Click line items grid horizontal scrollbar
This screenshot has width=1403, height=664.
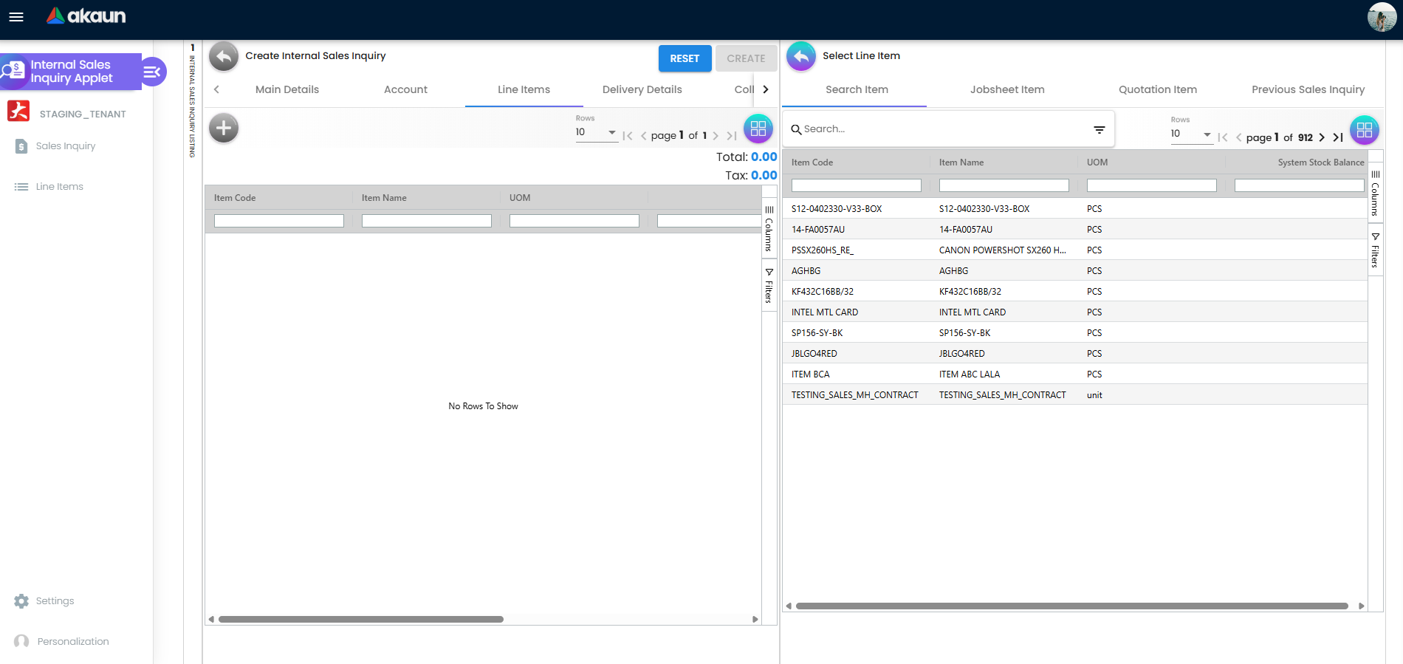tap(360, 620)
